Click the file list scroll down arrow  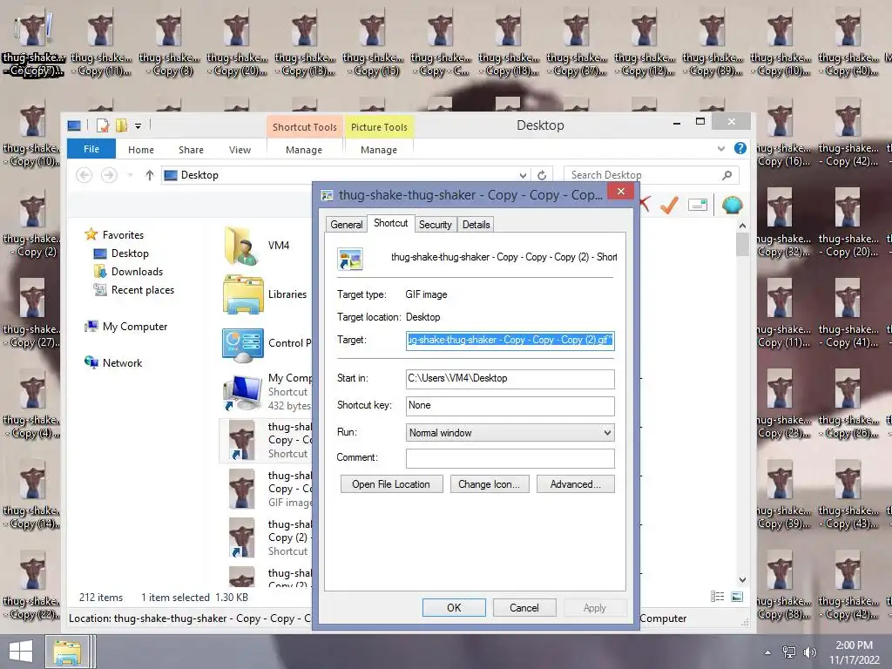click(742, 580)
